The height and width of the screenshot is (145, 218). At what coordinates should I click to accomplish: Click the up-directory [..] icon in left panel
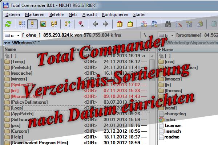(x=7, y=56)
